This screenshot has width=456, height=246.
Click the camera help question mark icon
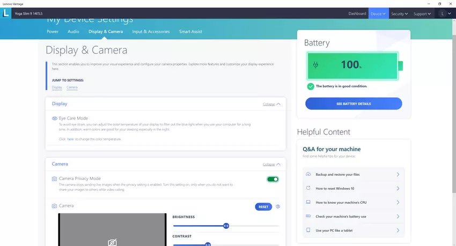(x=278, y=206)
